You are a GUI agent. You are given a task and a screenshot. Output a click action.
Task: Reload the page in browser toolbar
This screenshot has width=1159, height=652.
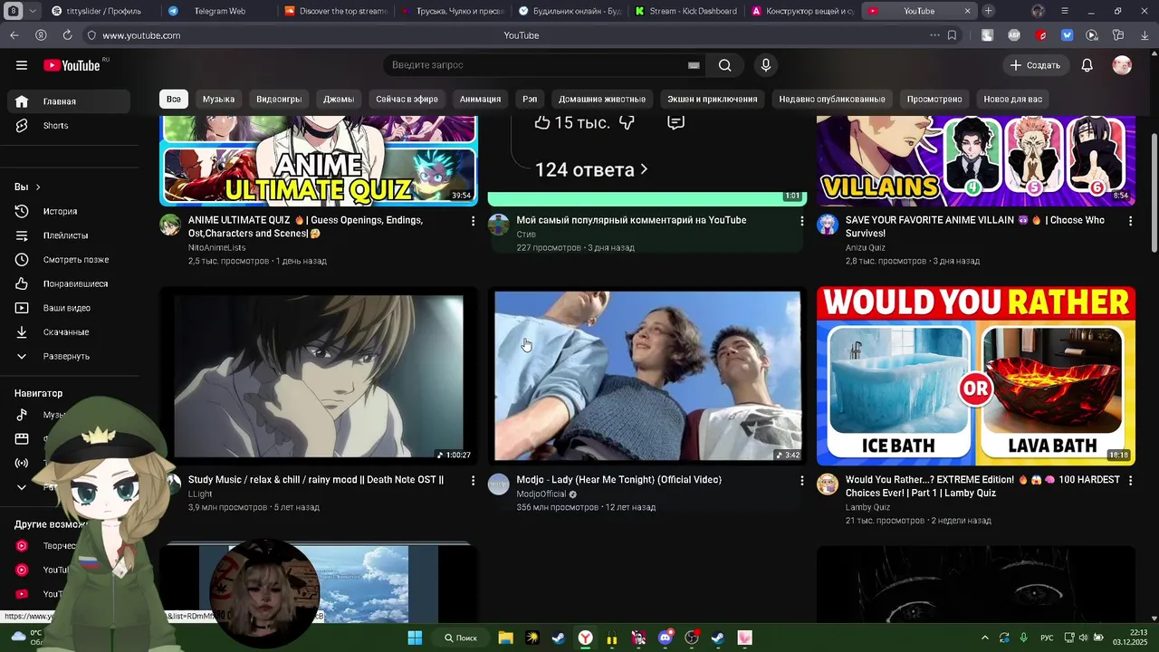(x=67, y=35)
